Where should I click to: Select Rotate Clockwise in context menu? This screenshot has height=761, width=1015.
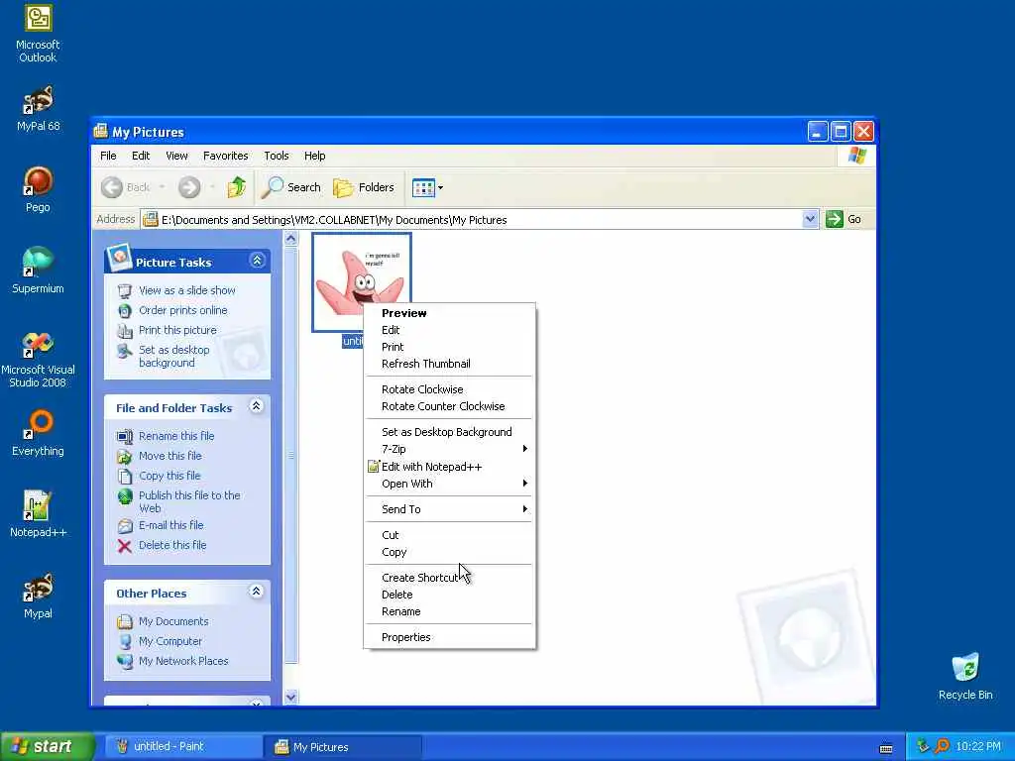tap(449, 389)
